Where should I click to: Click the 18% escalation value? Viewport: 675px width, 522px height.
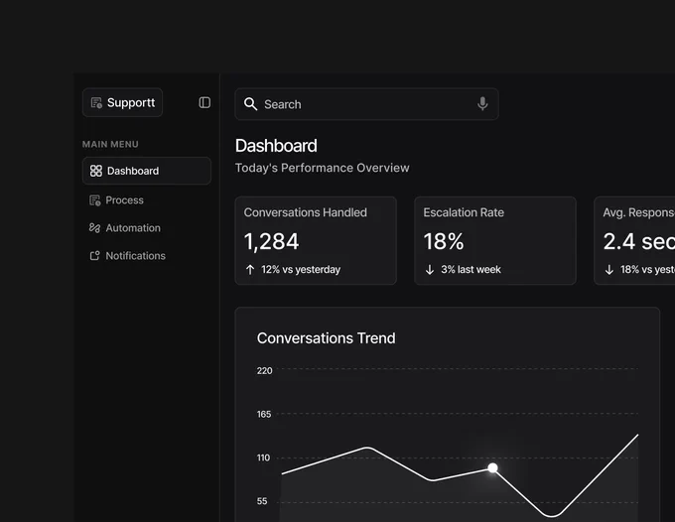[444, 241]
